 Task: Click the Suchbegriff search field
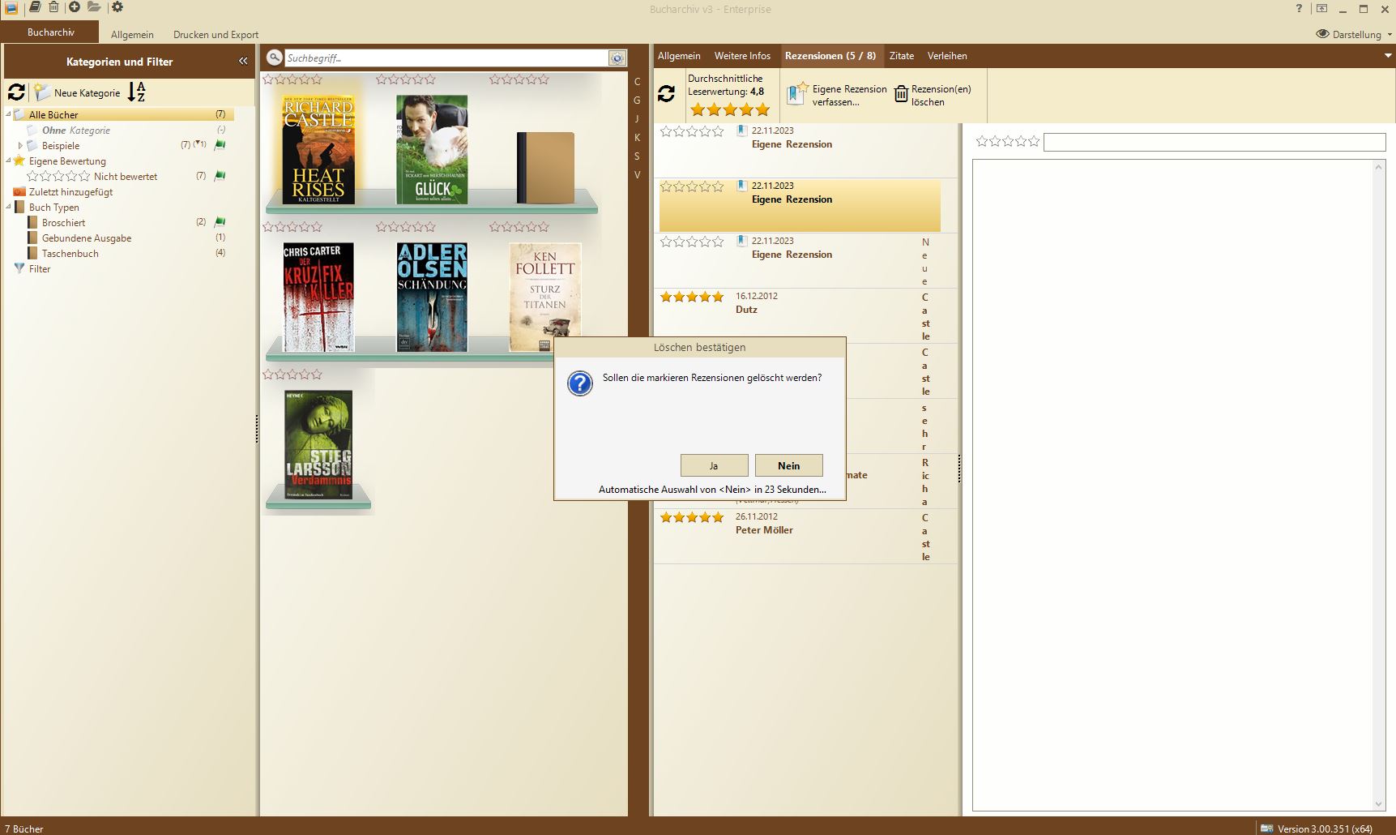coord(446,58)
